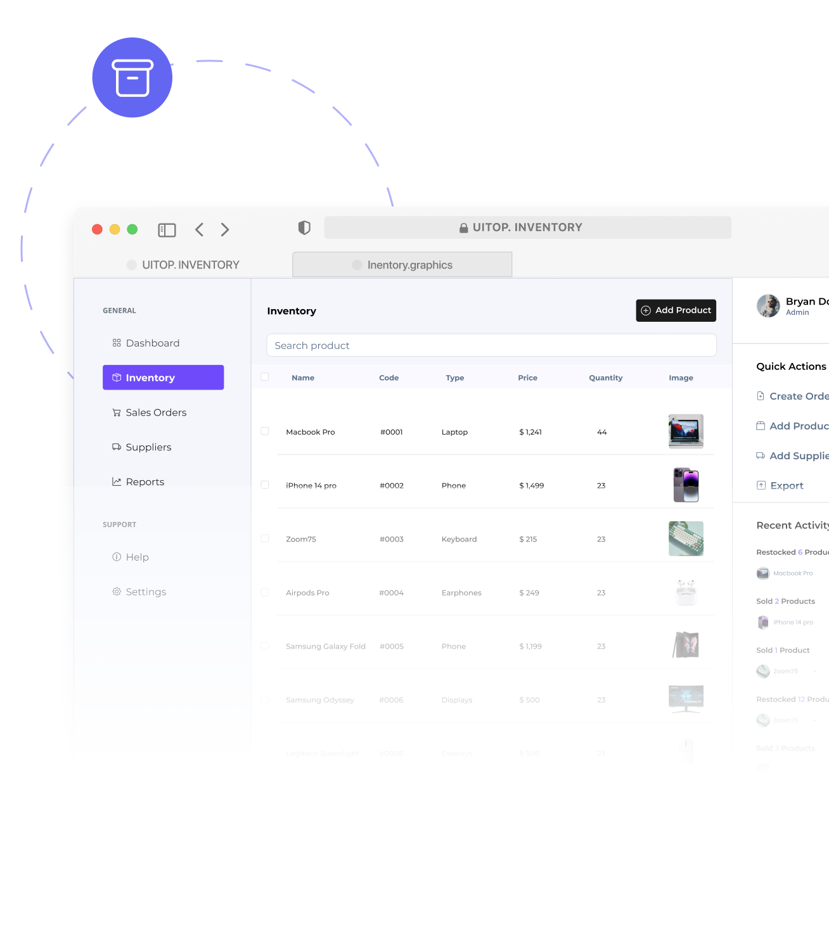Click the privacy shield icon

coord(304,228)
